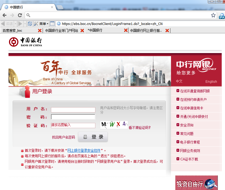This screenshot has height=190, width=225.
Task: Close the 百度搜索_boc tab
Action: click(40, 31)
